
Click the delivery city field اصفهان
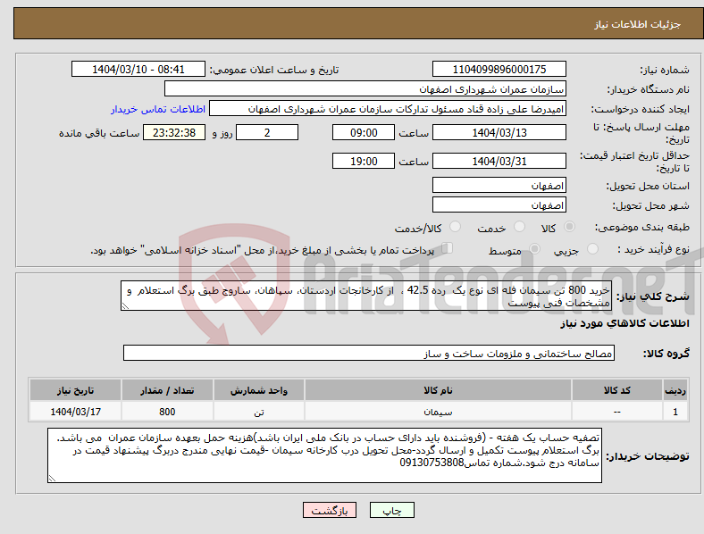pyautogui.click(x=499, y=204)
